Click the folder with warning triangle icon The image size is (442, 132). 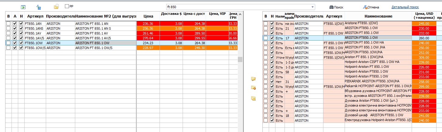[254, 98]
